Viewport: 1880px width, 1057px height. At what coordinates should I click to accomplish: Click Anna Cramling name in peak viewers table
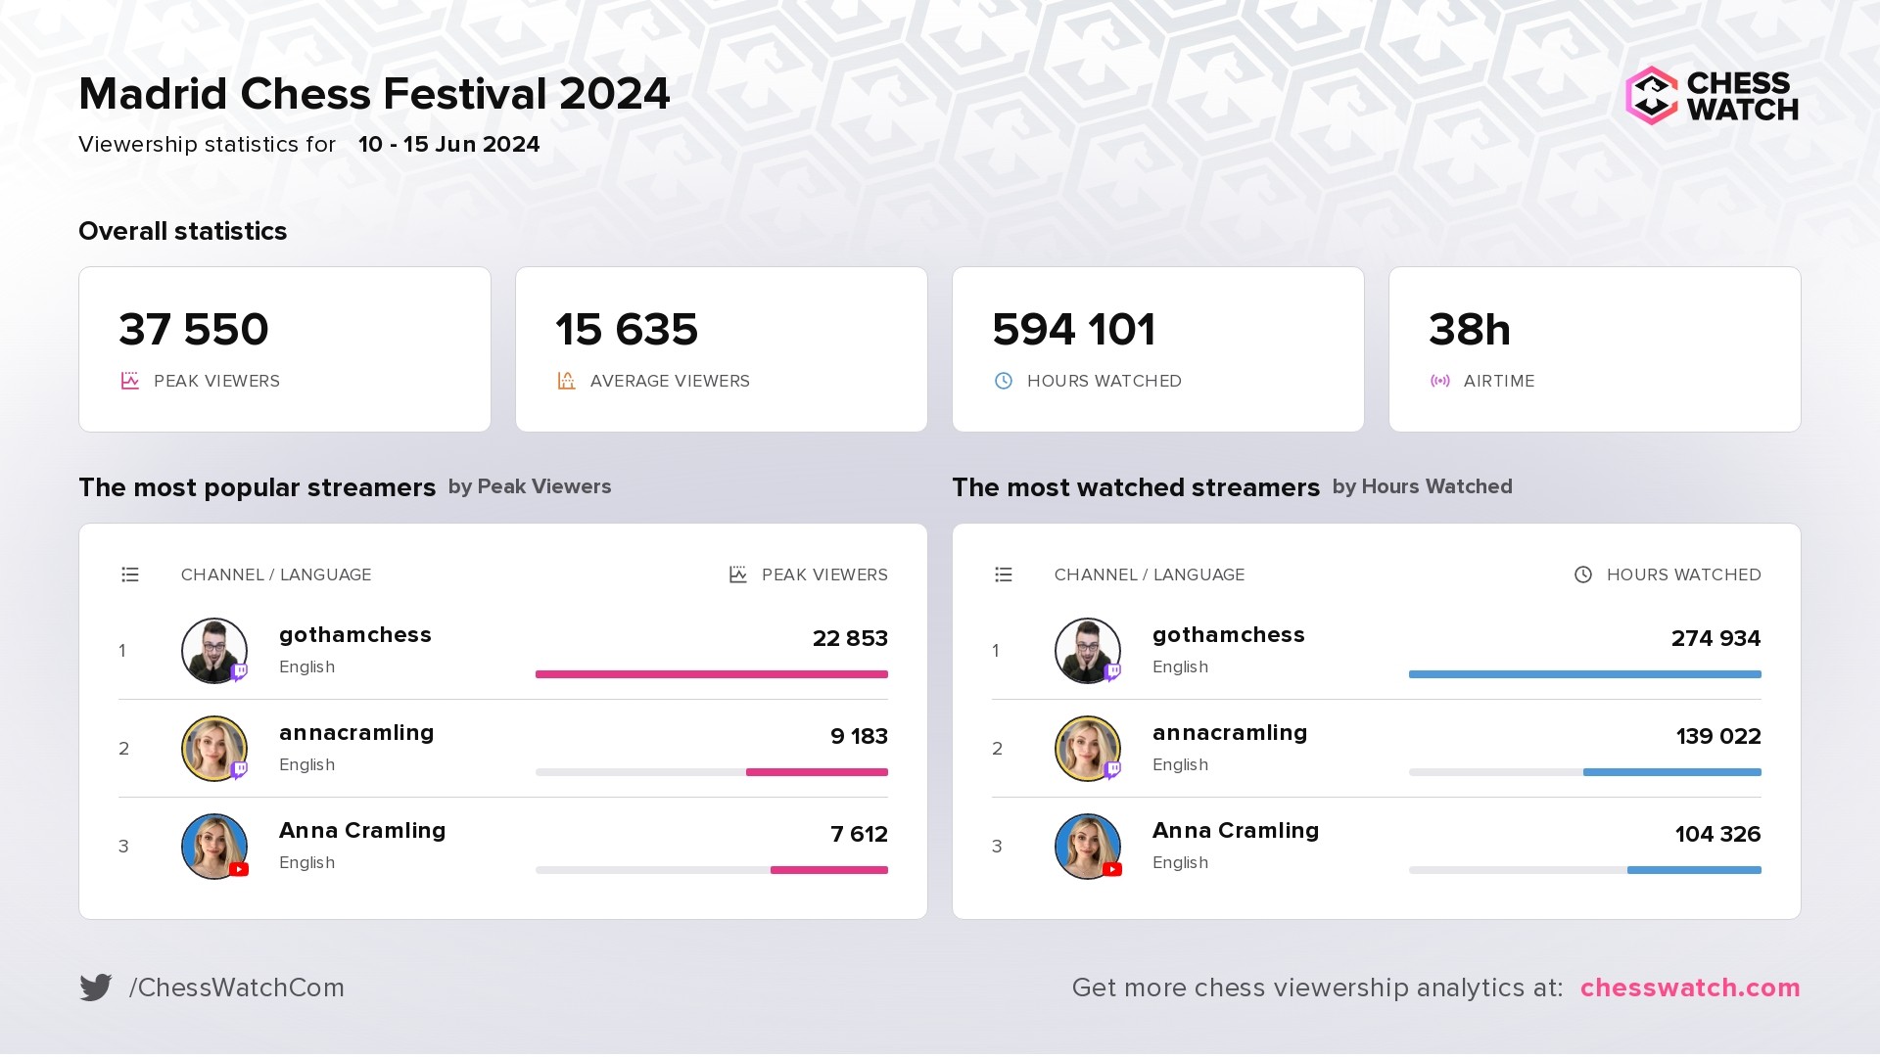362,831
